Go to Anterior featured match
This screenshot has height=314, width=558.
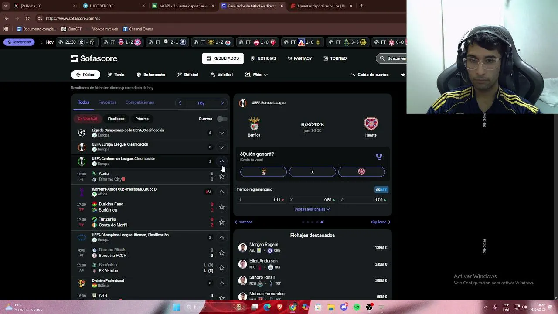243,222
